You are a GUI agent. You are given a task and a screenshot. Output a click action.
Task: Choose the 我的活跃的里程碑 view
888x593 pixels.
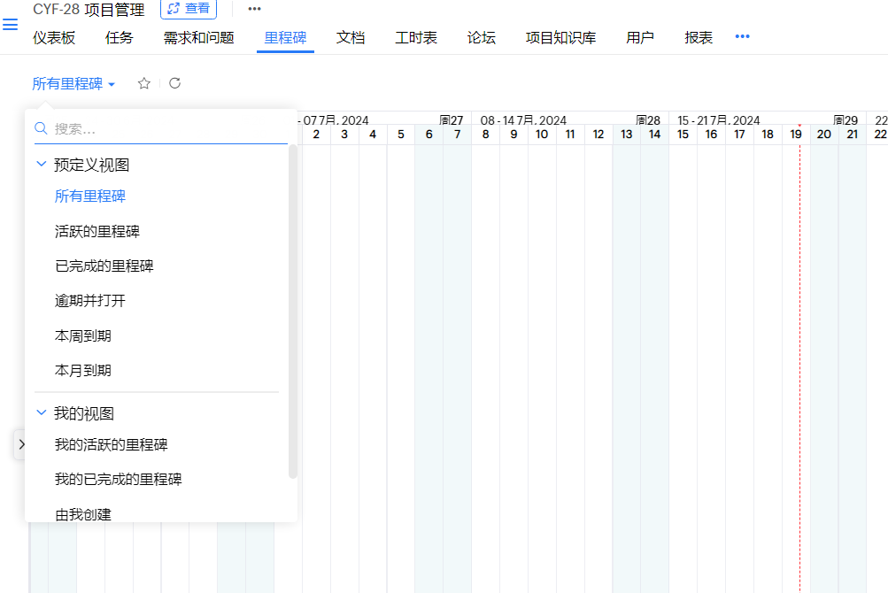[111, 444]
